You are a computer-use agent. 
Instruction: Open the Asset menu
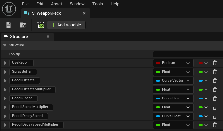click(x=57, y=4)
